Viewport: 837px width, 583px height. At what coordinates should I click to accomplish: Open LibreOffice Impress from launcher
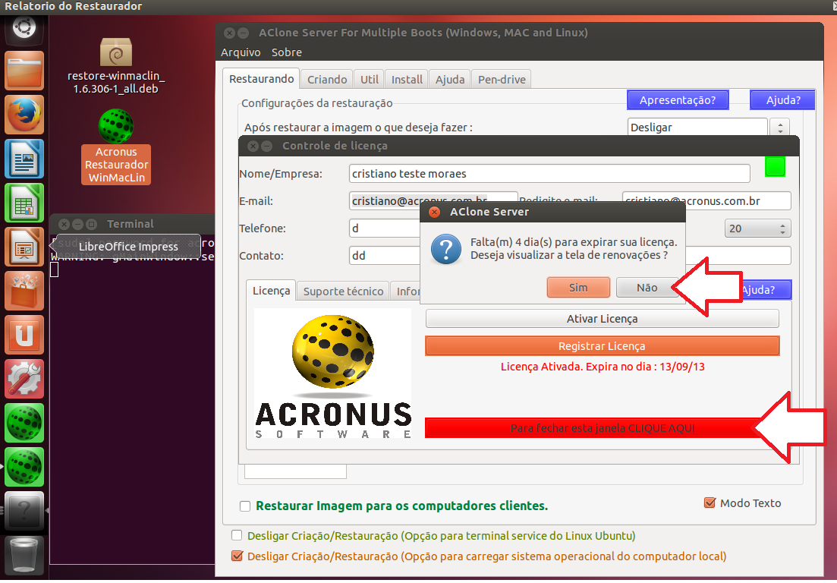click(x=24, y=246)
